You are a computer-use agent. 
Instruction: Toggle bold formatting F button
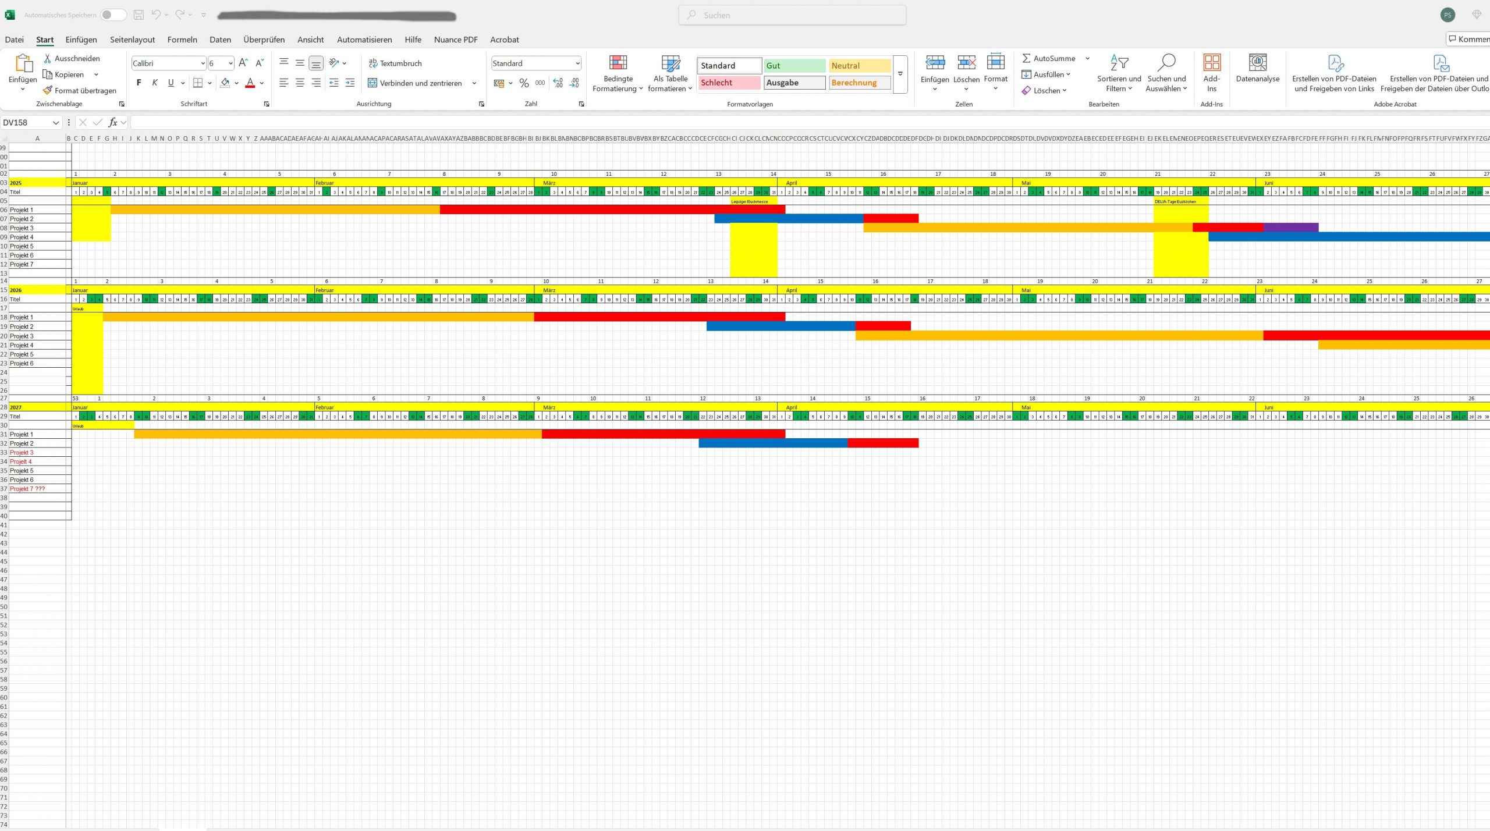click(139, 83)
